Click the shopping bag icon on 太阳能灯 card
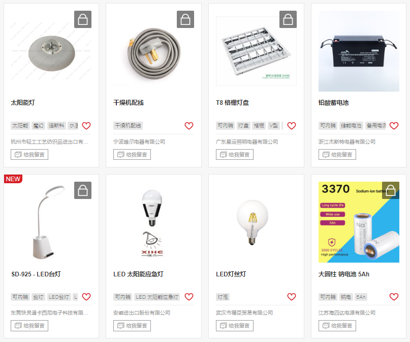The image size is (410, 342). tap(83, 19)
